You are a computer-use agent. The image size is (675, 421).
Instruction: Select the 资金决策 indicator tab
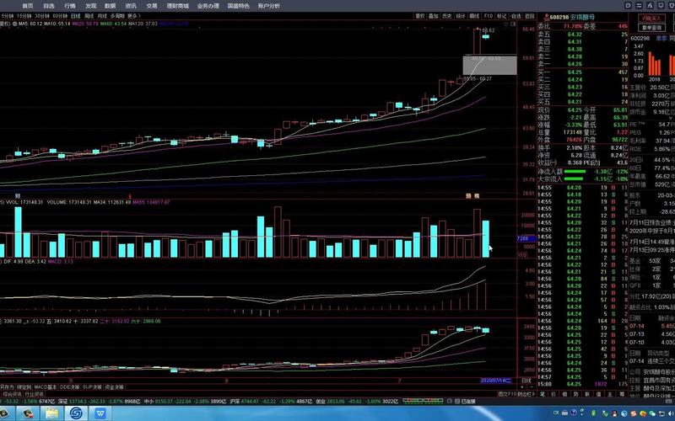[115, 387]
